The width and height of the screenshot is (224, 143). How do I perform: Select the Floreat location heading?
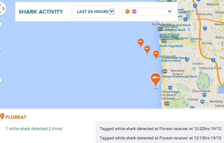[x=16, y=117]
